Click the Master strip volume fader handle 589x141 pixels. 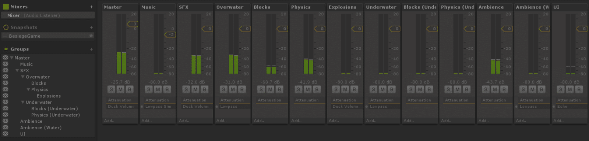(133, 24)
